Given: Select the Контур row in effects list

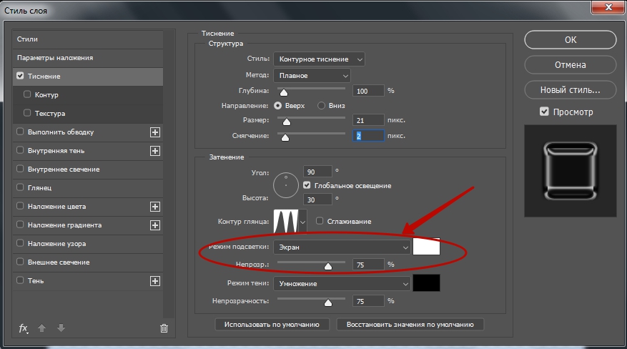Looking at the screenshot, I should (x=88, y=94).
